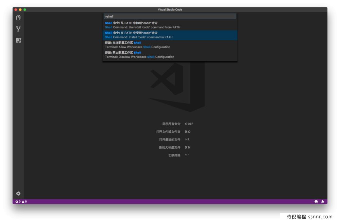Click the '新的无标题文件' shortcut hint
Viewport: 340px width, 222px height.
click(x=170, y=147)
